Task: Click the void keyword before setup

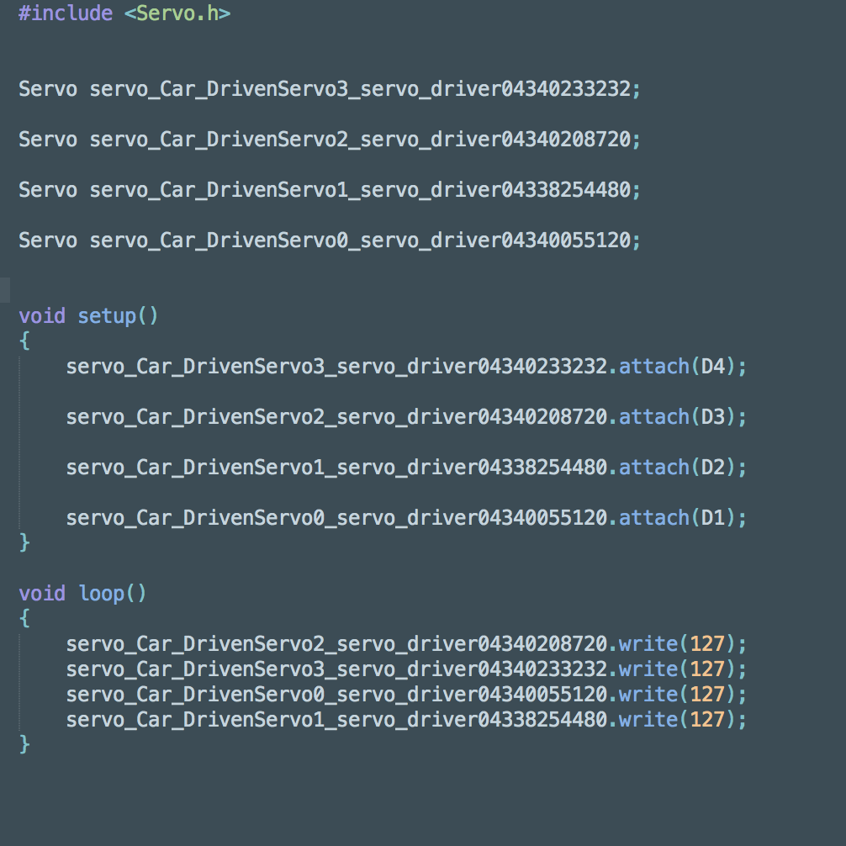Action: click(41, 316)
